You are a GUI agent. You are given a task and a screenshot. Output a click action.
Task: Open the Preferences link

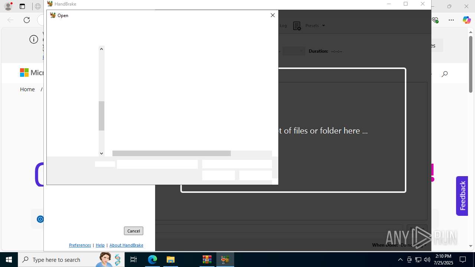point(80,245)
